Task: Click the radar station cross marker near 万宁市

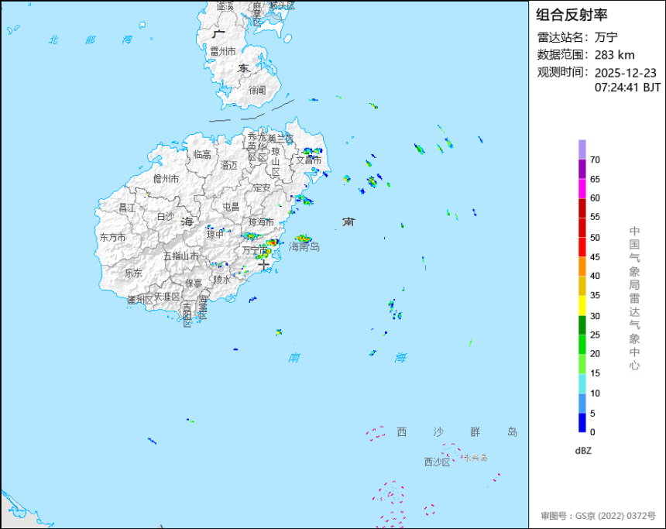Action: pyautogui.click(x=264, y=265)
